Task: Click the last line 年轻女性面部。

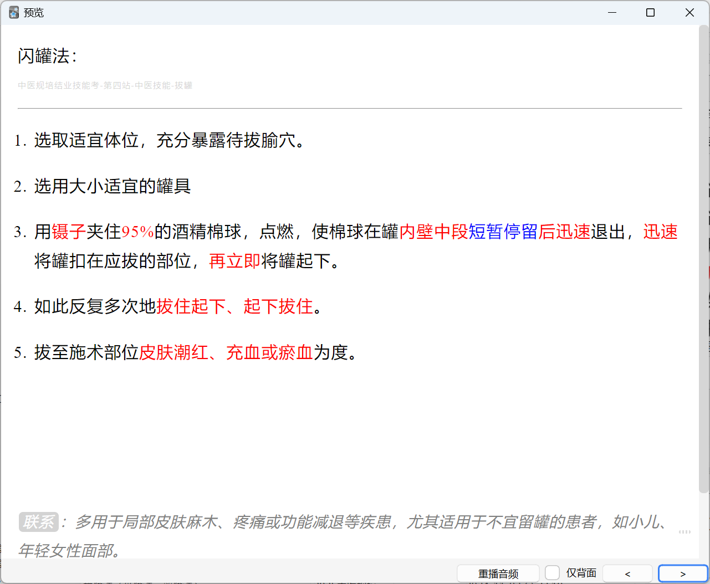Action: click(70, 551)
